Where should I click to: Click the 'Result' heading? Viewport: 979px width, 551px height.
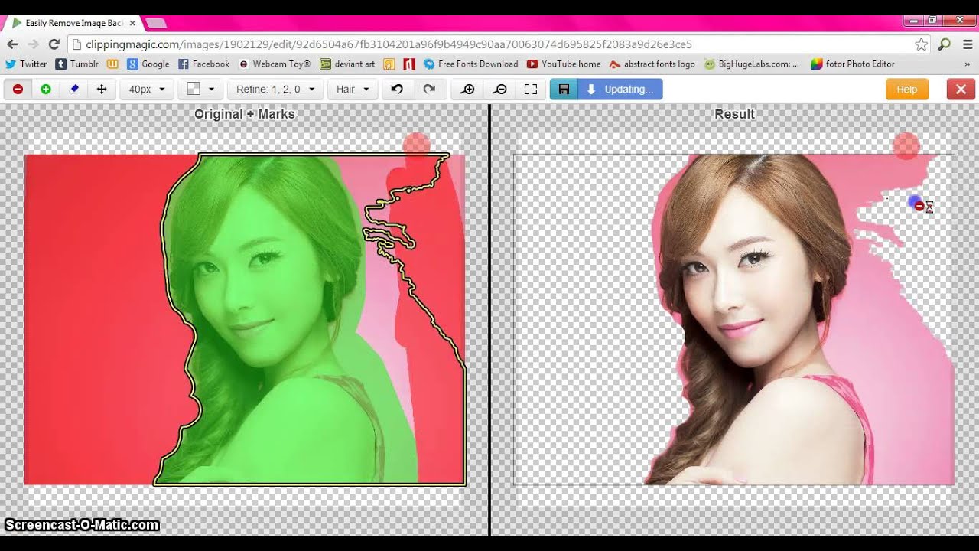(734, 114)
